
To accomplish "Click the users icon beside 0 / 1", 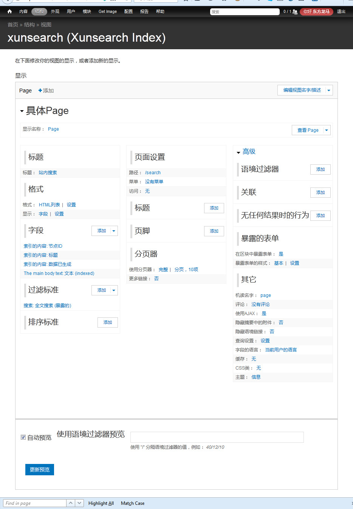I will pos(295,12).
